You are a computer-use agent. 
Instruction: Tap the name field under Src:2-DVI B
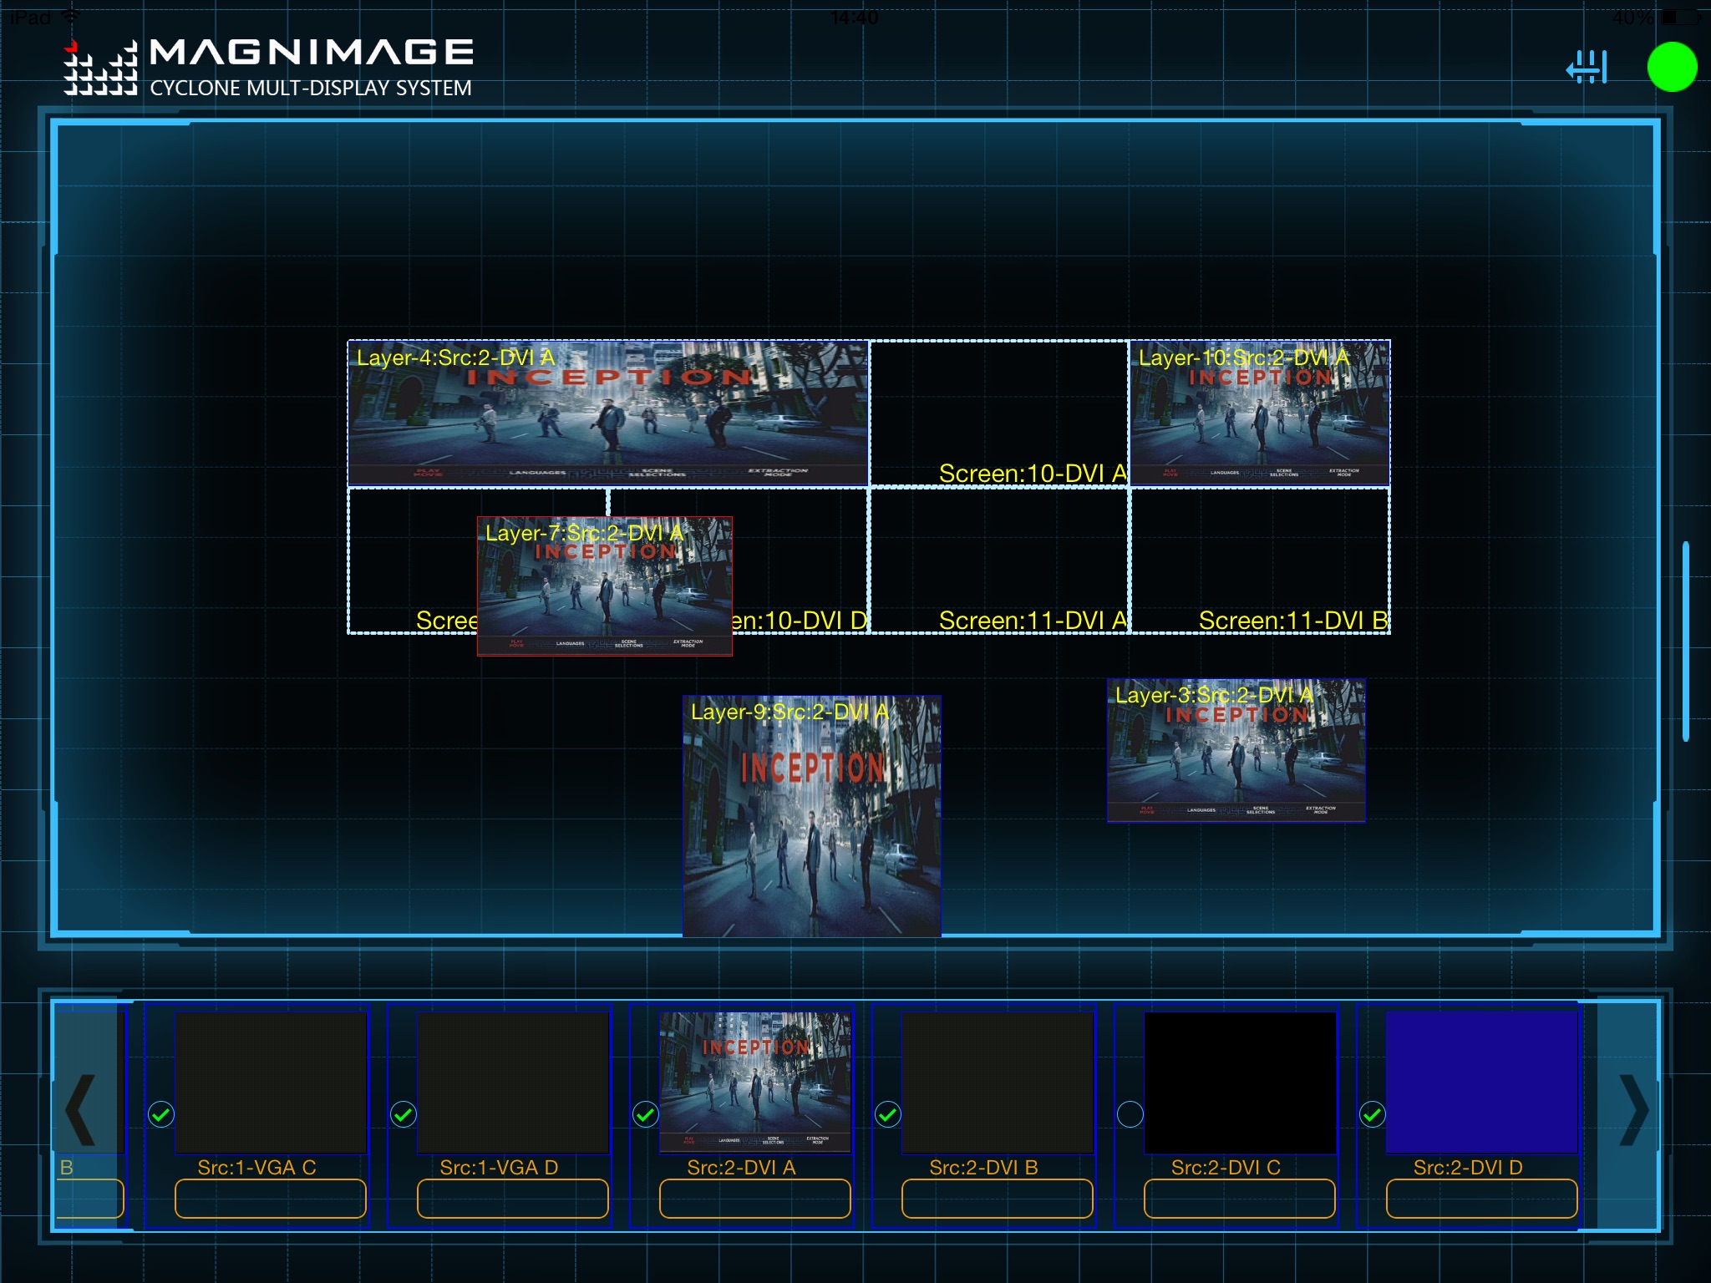pos(998,1199)
